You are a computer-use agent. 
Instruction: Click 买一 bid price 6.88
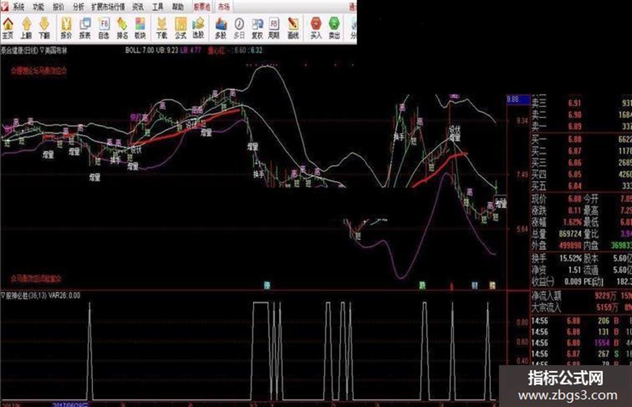[574, 140]
